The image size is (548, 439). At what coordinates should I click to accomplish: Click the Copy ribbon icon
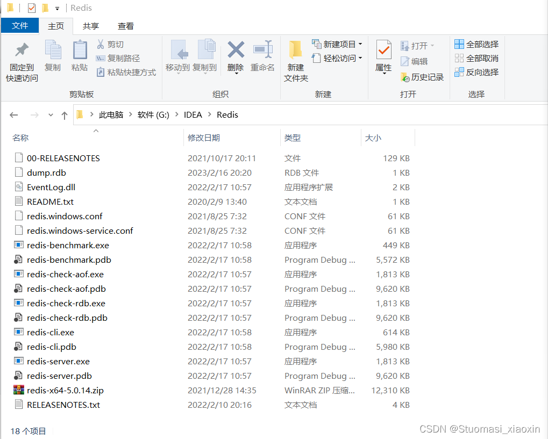pos(53,50)
